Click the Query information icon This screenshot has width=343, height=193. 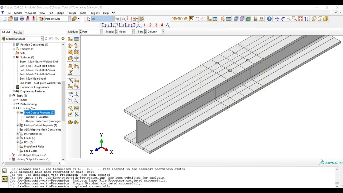[269, 19]
